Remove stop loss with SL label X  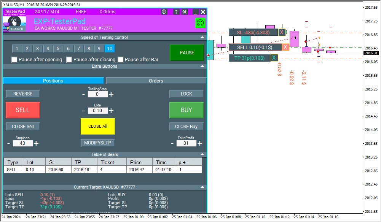pyautogui.click(x=282, y=32)
